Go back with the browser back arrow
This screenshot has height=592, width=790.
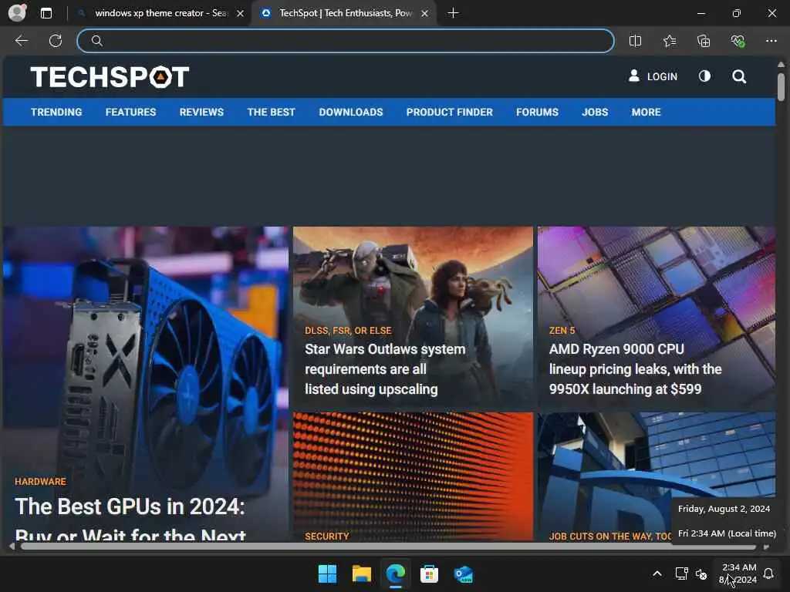click(x=21, y=41)
